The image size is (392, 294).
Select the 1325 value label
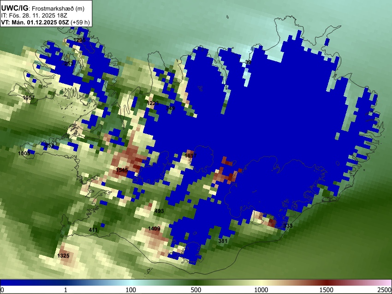pyautogui.click(x=63, y=256)
